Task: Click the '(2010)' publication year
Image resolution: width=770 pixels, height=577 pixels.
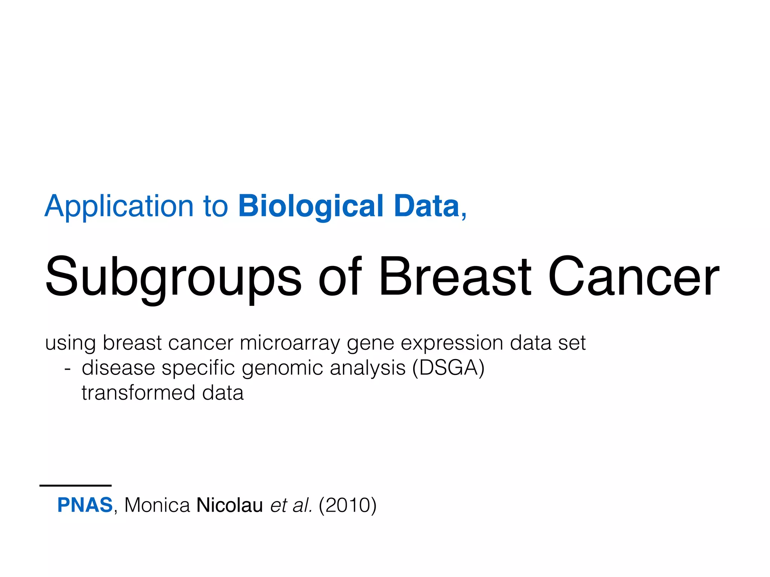Action: click(347, 505)
